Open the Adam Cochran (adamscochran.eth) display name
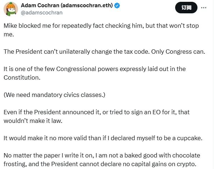The width and height of the screenshot is (214, 169). pos(67,5)
